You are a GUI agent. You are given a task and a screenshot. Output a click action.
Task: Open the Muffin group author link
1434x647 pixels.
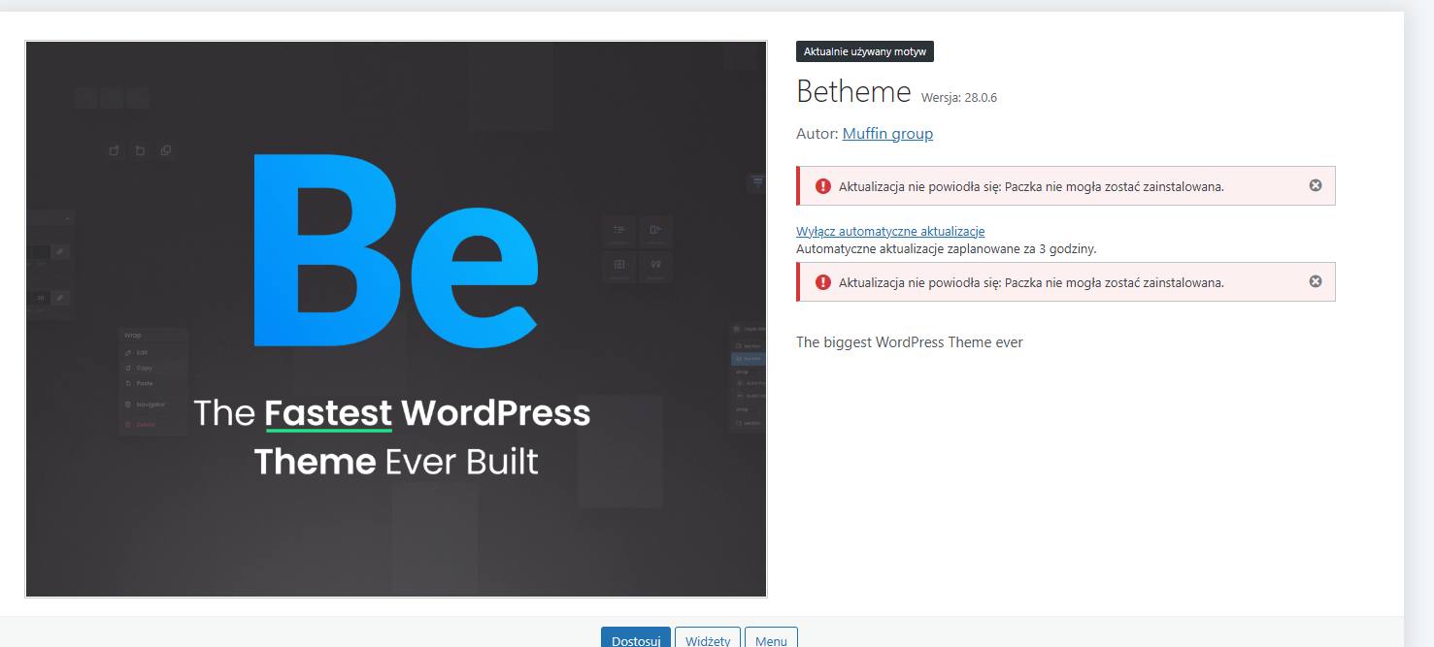tap(887, 134)
